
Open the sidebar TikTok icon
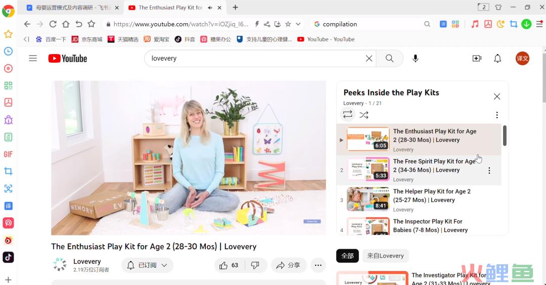click(x=9, y=257)
